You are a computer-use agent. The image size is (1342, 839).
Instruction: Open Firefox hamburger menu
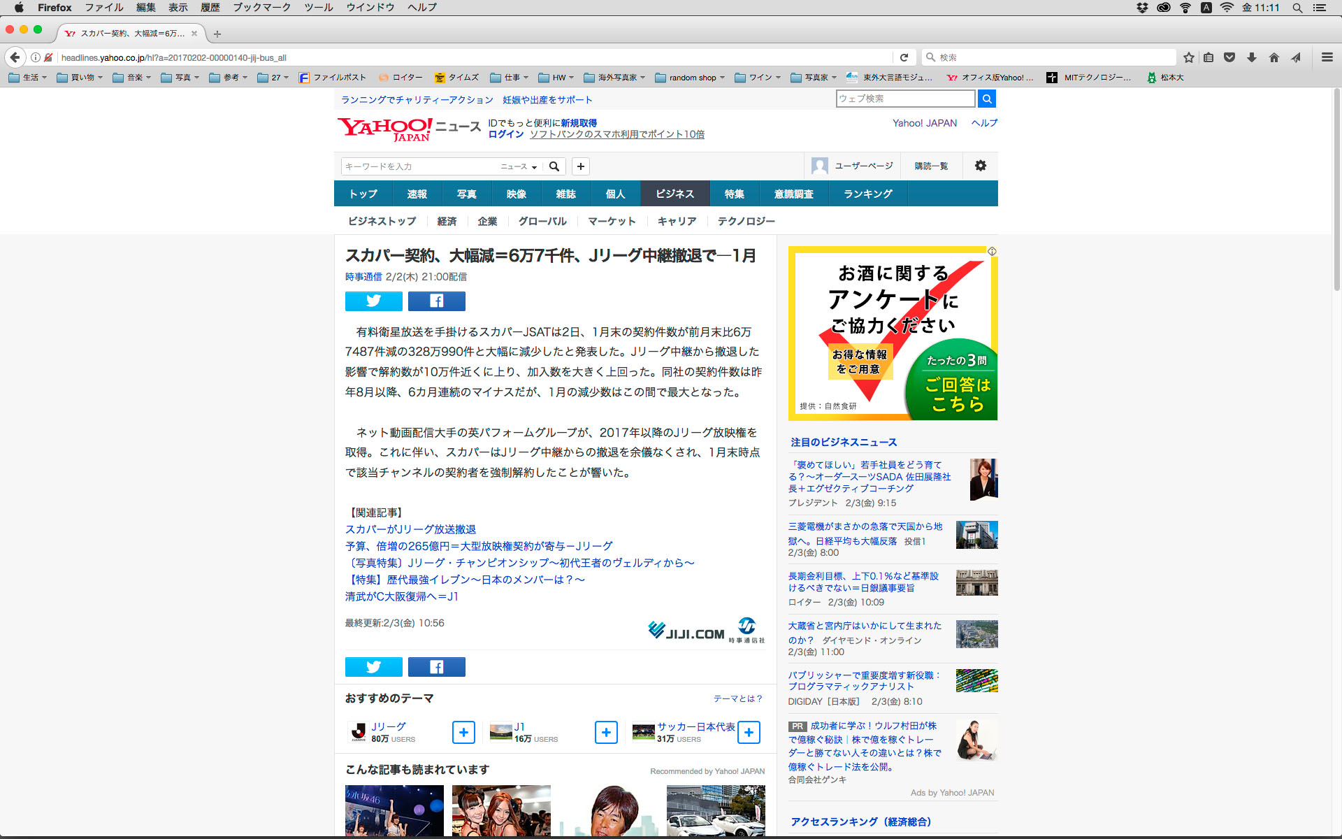click(1327, 57)
